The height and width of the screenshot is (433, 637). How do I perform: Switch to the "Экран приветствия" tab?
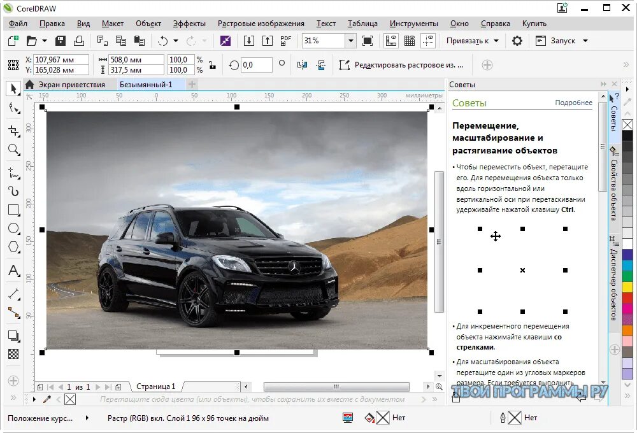(x=70, y=83)
